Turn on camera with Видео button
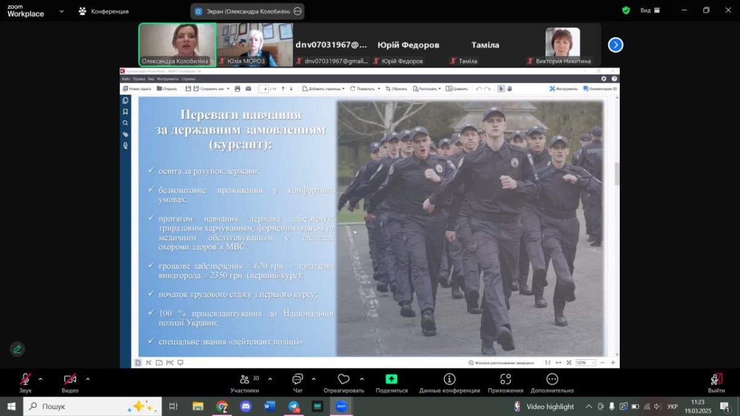The image size is (740, 416). click(x=70, y=381)
